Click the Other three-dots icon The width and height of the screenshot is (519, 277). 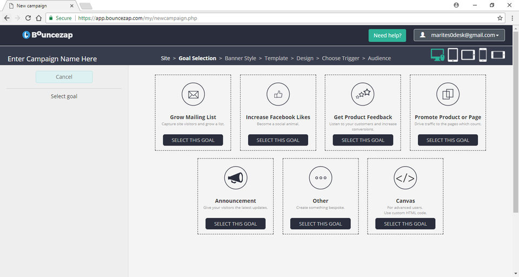[321, 178]
